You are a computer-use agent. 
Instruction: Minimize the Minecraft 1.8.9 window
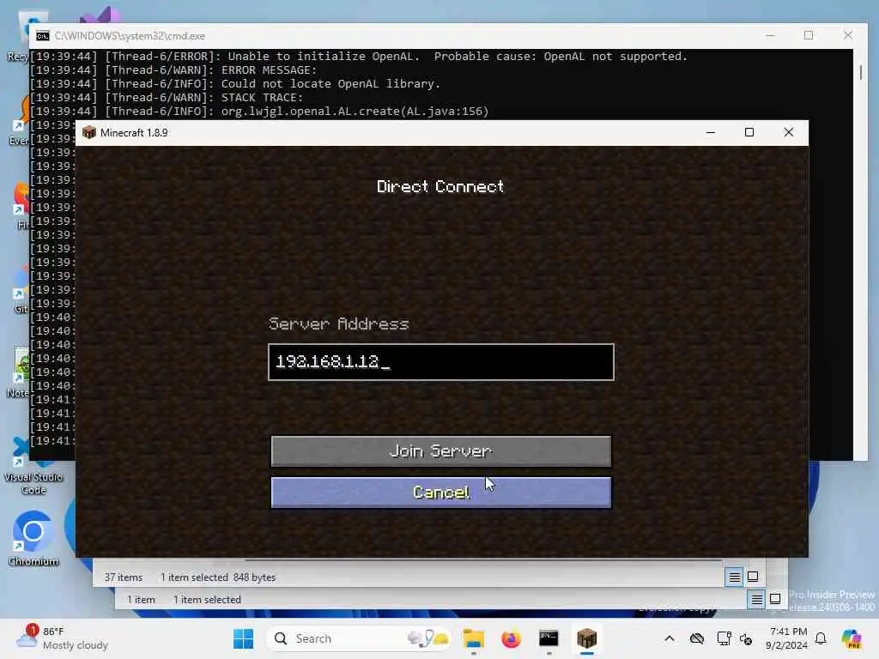coord(710,133)
